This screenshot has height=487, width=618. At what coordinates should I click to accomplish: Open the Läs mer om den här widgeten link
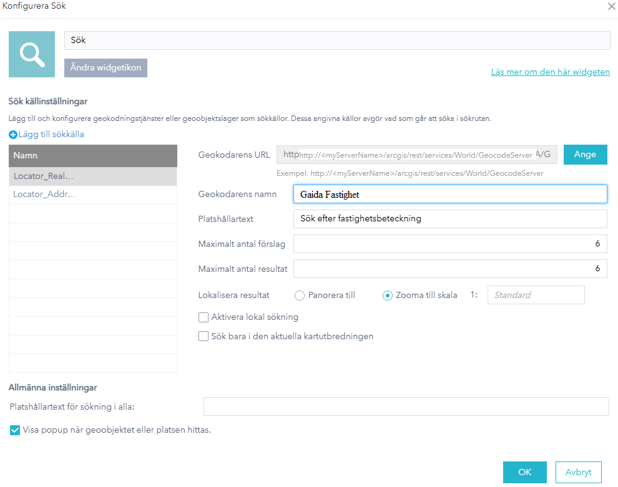click(x=550, y=72)
